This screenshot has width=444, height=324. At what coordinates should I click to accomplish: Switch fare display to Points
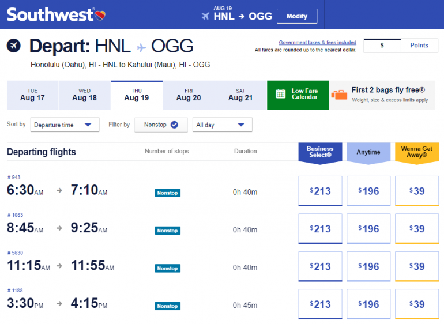[x=419, y=46]
